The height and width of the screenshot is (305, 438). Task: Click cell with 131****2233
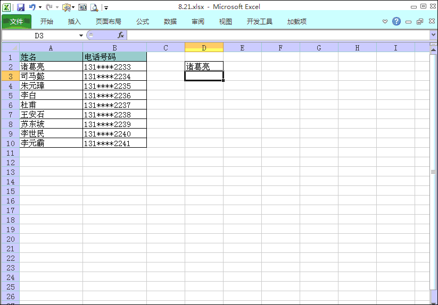pos(114,66)
